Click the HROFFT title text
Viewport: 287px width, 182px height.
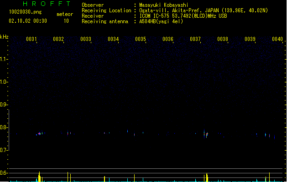coord(47,4)
